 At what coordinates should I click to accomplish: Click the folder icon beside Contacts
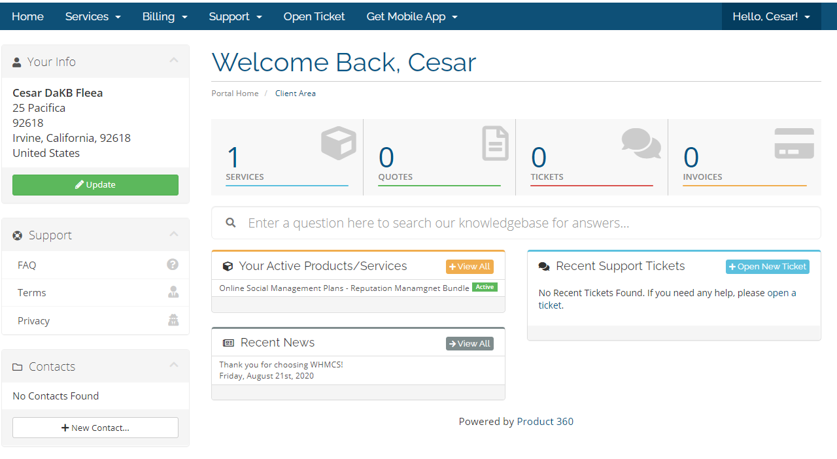click(18, 367)
